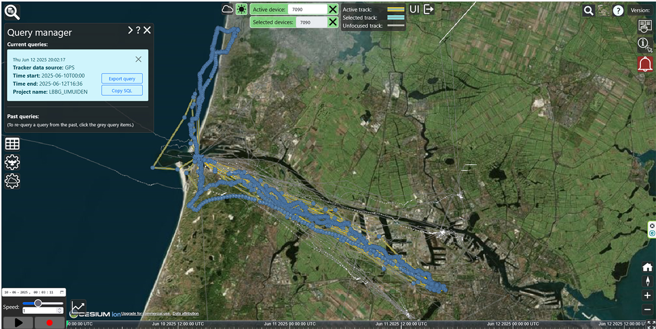Open the data table icon
The width and height of the screenshot is (656, 329).
12,144
